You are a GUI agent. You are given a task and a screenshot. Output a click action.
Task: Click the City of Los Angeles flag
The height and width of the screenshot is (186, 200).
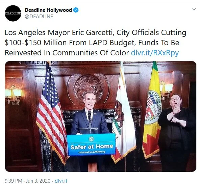(152, 111)
